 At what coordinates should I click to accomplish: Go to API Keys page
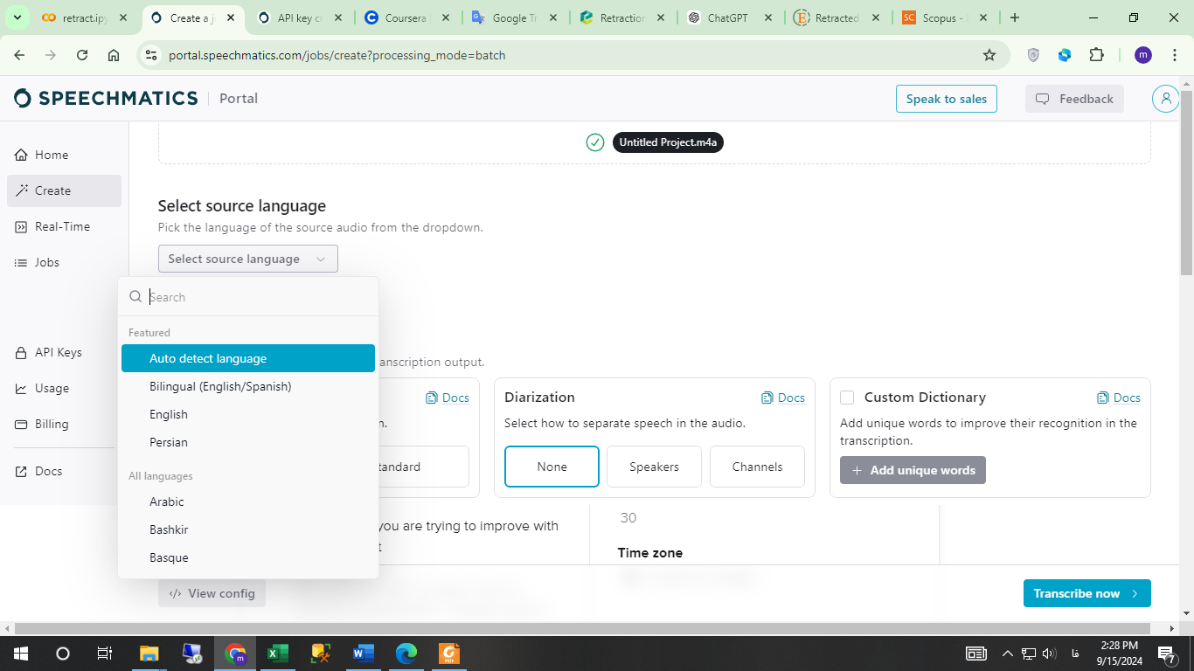click(64, 352)
